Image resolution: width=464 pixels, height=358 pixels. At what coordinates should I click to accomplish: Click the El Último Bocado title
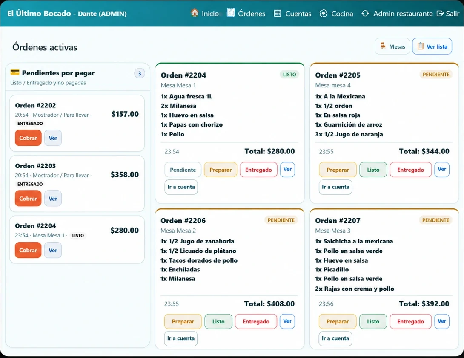39,14
